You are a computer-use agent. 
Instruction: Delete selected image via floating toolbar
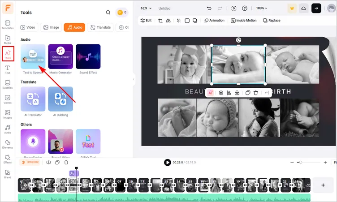tap(256, 93)
